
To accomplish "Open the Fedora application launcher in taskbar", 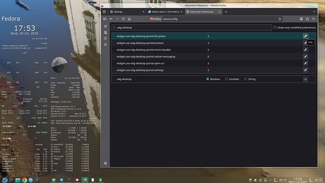I will 5,180.
